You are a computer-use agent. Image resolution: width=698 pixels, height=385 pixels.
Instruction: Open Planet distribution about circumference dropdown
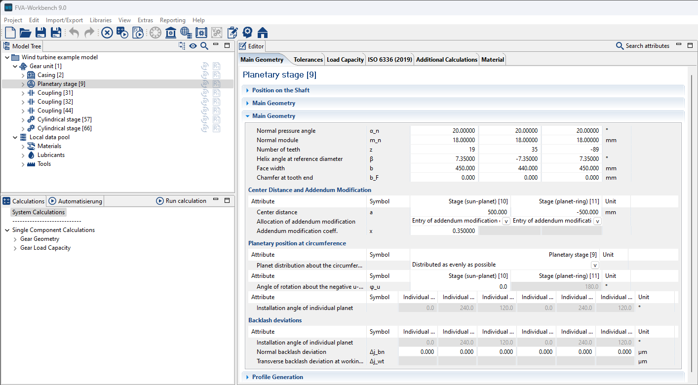(595, 265)
